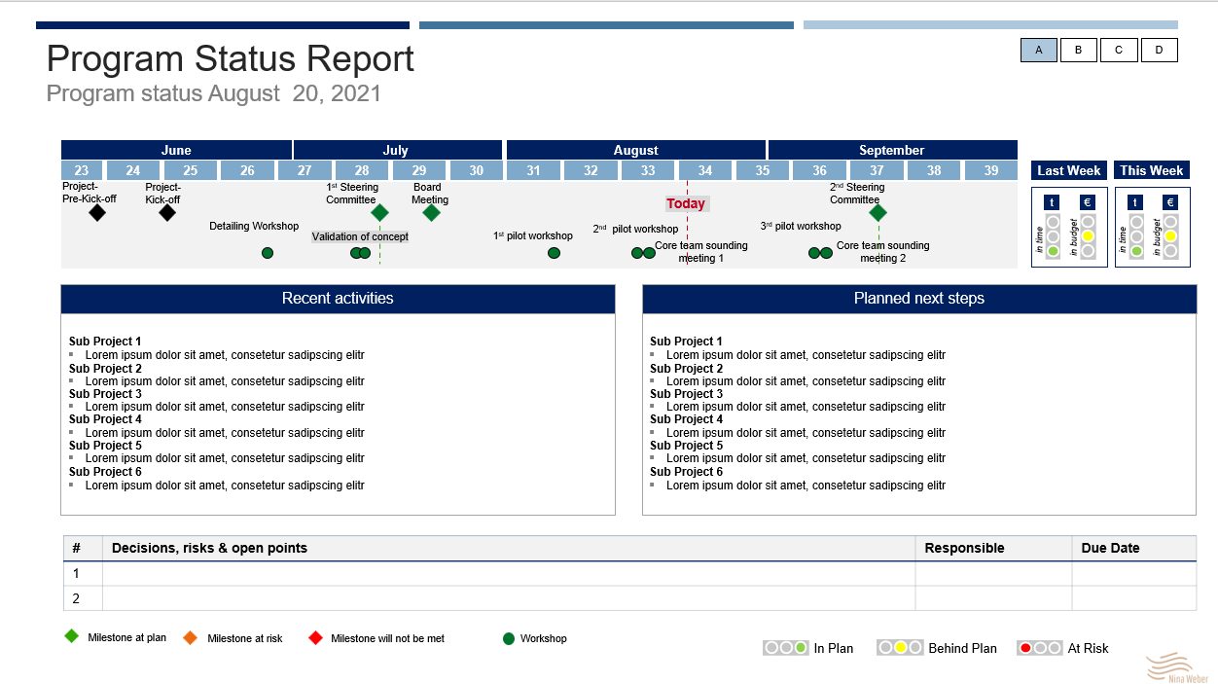This screenshot has width=1218, height=684.
Task: Select the black Project-Kick-off milestone diamond
Action: tap(167, 212)
